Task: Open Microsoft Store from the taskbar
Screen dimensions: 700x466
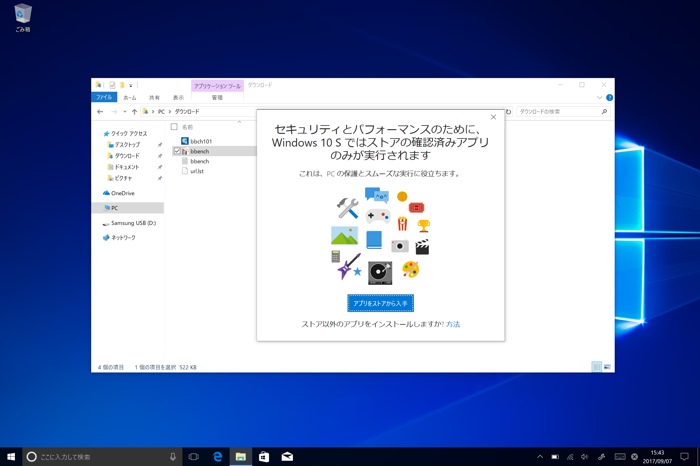Action: pyautogui.click(x=264, y=457)
